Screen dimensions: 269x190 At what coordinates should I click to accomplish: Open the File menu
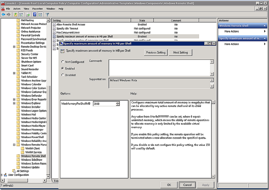pos(8,9)
